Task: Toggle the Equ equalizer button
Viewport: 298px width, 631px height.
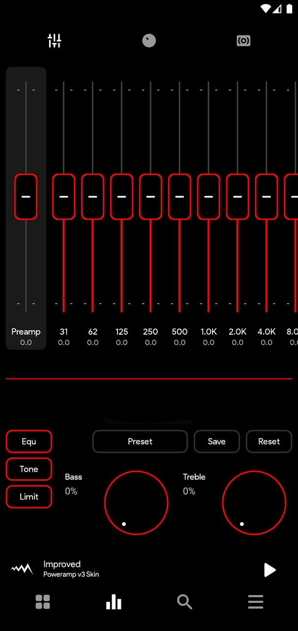Action: pyautogui.click(x=29, y=441)
